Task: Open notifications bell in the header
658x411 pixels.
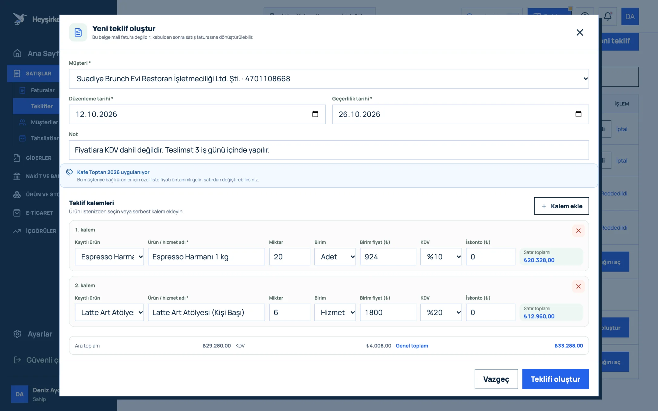Action: coord(608,16)
